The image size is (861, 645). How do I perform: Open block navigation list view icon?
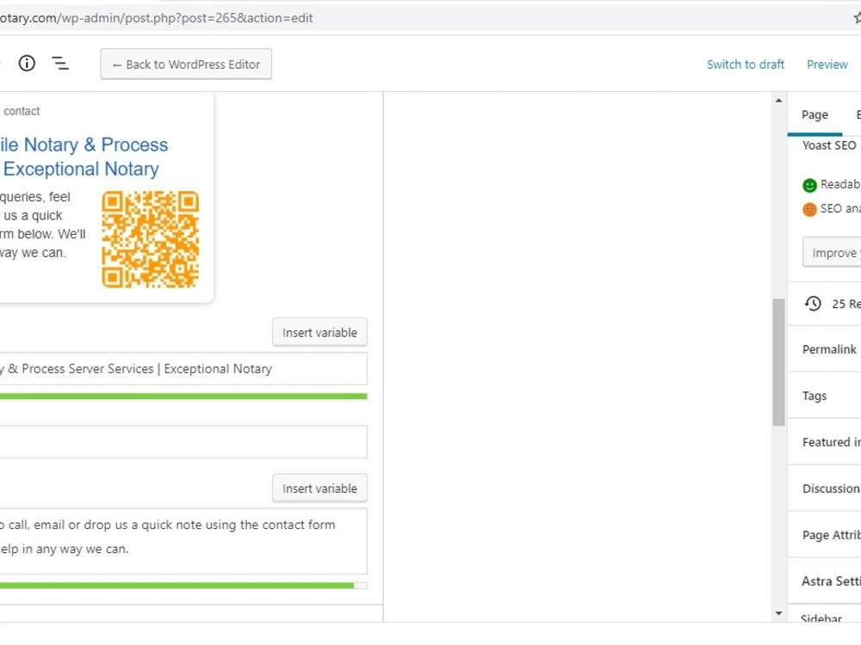(x=60, y=64)
